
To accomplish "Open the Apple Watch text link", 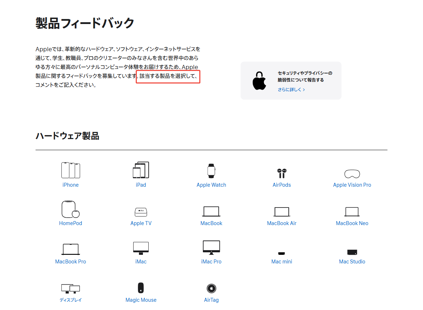I will [x=211, y=185].
